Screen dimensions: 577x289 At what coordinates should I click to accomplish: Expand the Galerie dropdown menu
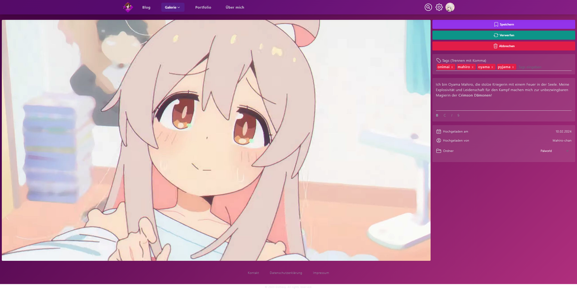tap(172, 7)
